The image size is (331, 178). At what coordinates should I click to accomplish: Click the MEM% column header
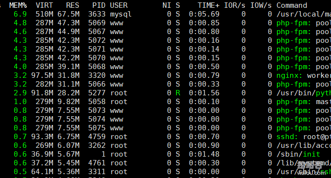[18, 5]
